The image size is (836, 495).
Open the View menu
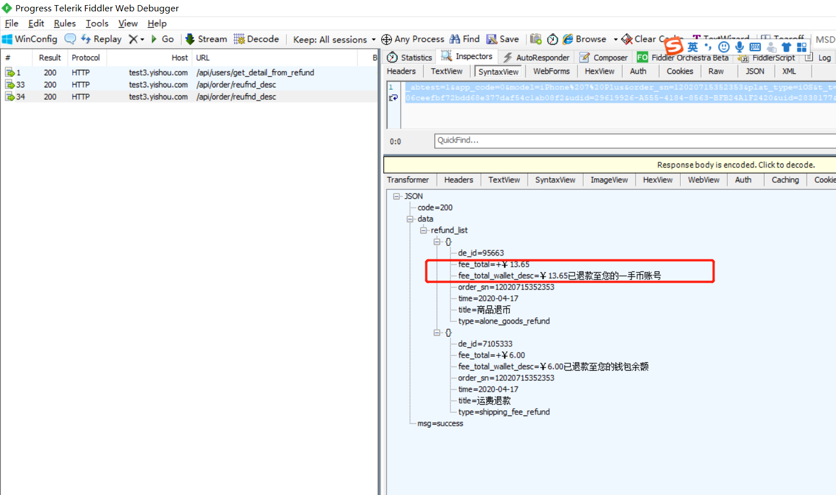click(128, 23)
